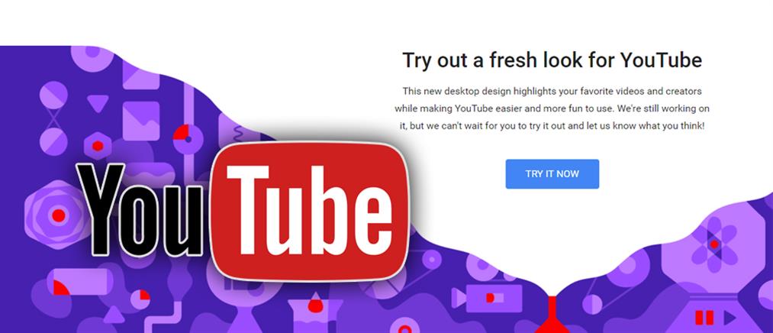Click the blue TRY IT NOW button
Image resolution: width=773 pixels, height=333 pixels.
click(552, 173)
